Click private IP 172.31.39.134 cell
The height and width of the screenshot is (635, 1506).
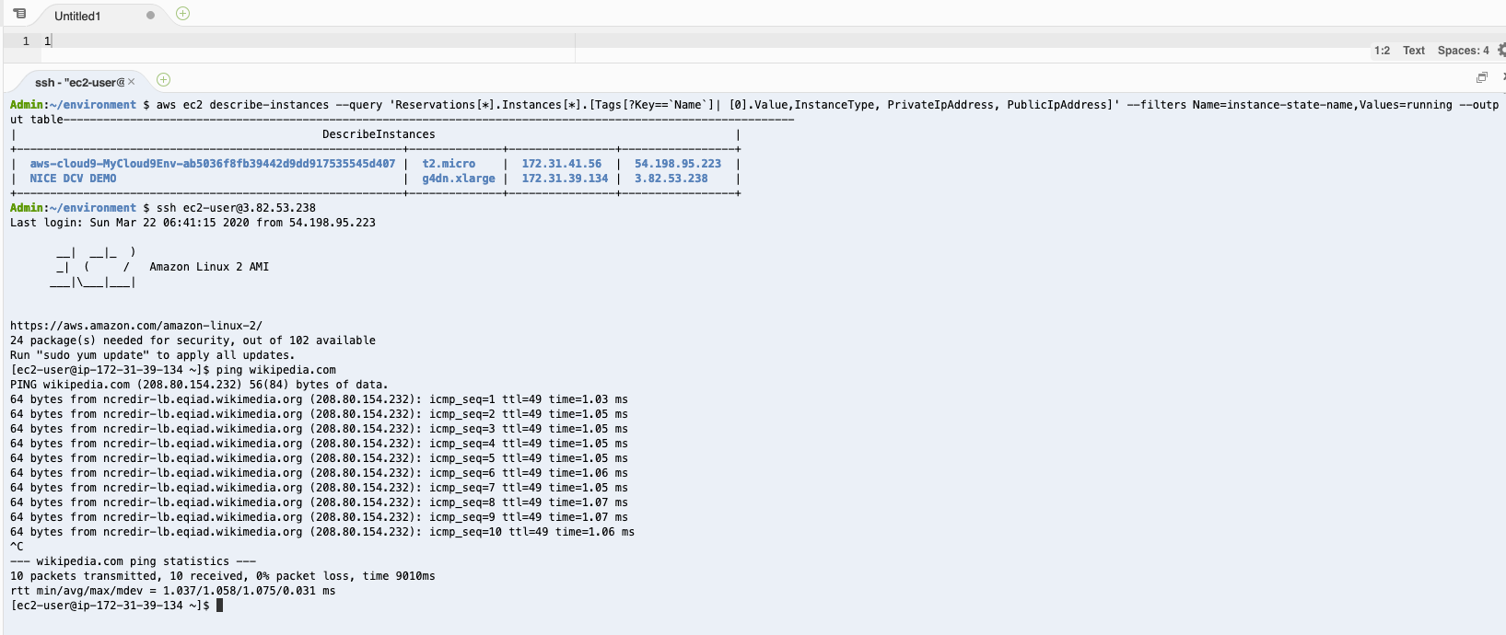point(565,179)
